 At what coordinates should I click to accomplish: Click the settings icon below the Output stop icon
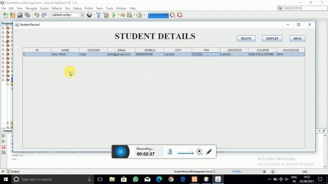4,153
